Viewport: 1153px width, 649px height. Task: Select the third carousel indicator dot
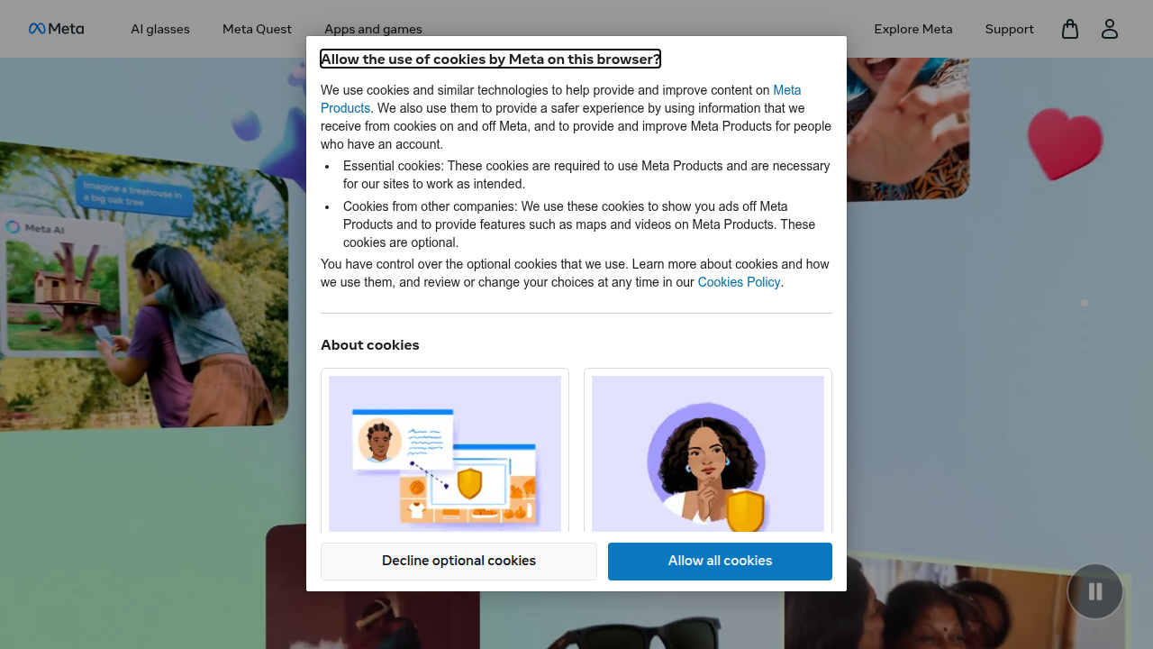pyautogui.click(x=1085, y=332)
